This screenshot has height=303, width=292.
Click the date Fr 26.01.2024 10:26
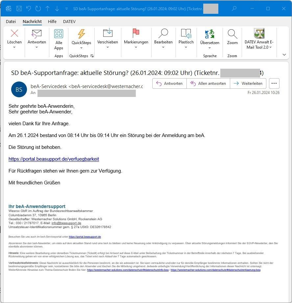pyautogui.click(x=263, y=93)
